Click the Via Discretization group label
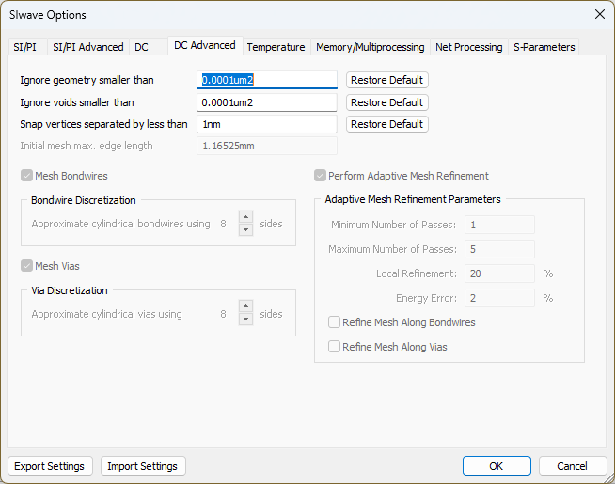The height and width of the screenshot is (484, 615). click(70, 290)
